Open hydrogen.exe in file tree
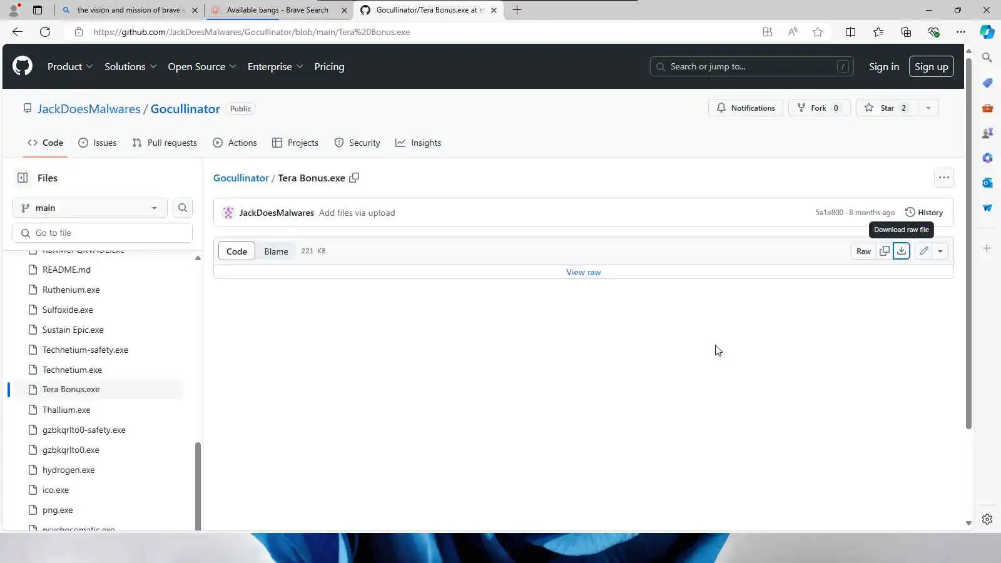 click(69, 470)
